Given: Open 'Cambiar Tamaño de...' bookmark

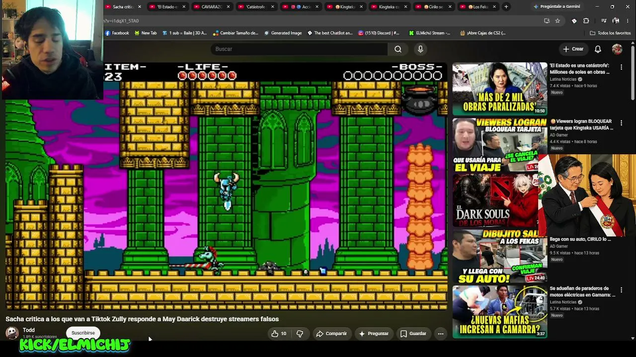Looking at the screenshot, I should (236, 33).
